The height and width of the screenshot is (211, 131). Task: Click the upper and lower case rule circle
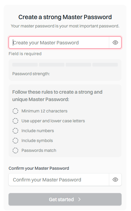click(15, 121)
